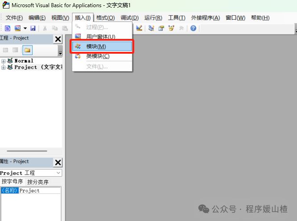Click the Toolbox icon in toolbar
This screenshot has height=221, width=297.
(x=181, y=28)
